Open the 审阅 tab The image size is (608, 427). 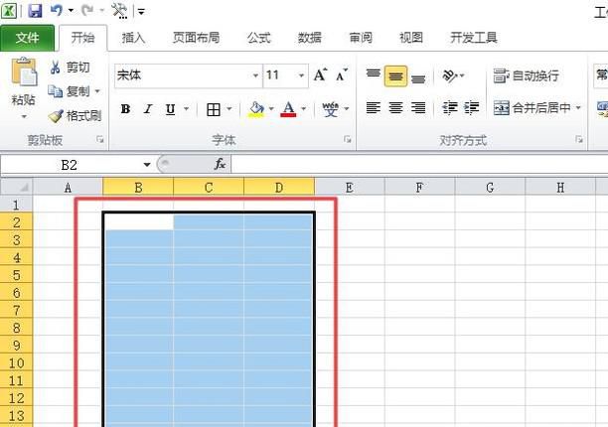[x=361, y=38]
